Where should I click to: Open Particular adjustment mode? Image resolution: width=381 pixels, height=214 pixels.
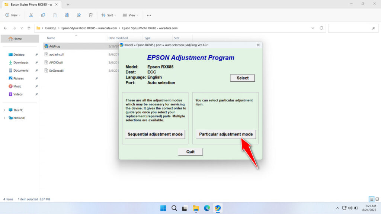226,134
